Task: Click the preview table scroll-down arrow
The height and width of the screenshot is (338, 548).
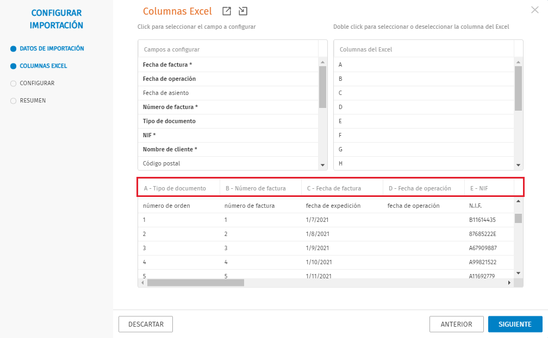Action: 518,273
